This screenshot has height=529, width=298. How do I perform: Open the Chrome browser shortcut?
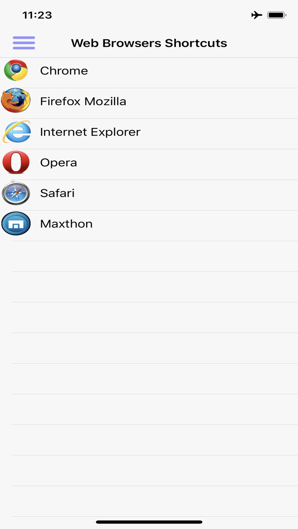coord(16,71)
